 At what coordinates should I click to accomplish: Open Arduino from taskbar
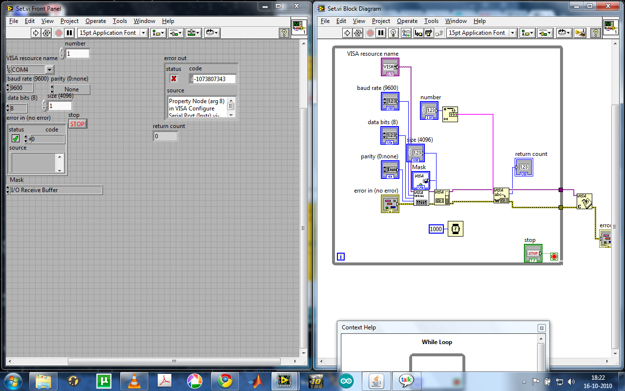click(346, 381)
